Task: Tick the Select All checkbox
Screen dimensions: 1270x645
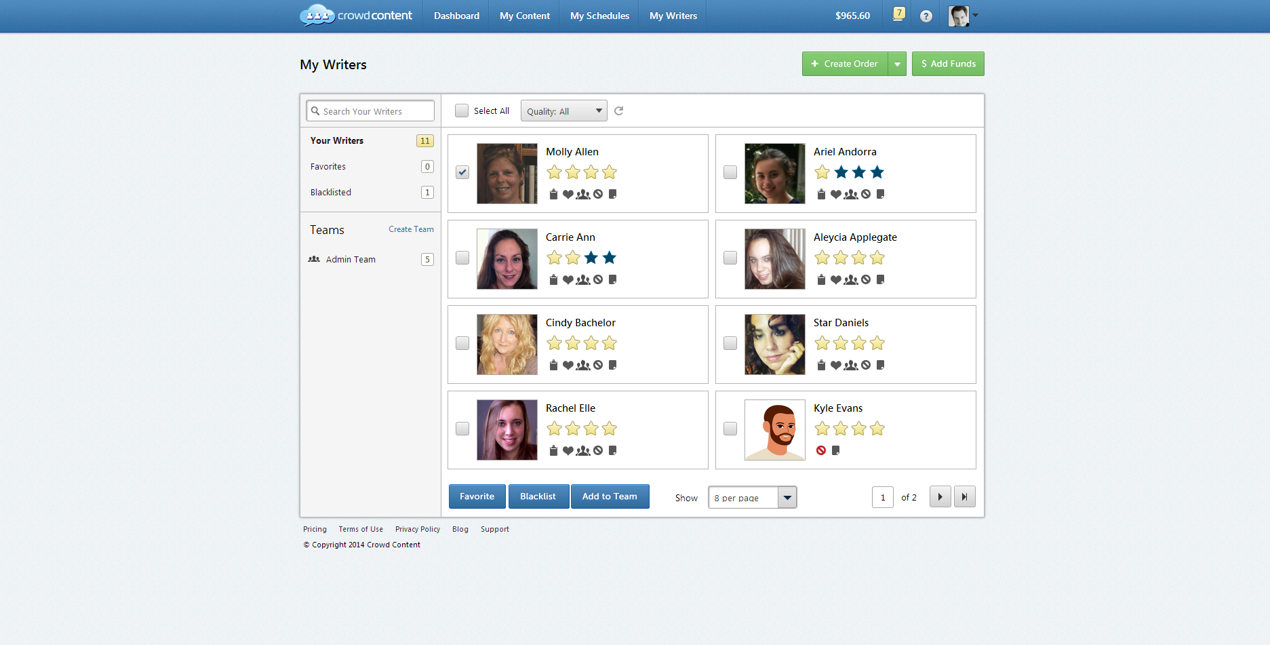Action: coord(462,111)
